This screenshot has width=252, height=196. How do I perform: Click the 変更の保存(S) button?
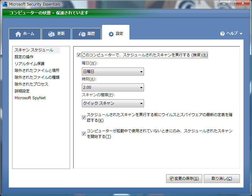tap(184, 179)
